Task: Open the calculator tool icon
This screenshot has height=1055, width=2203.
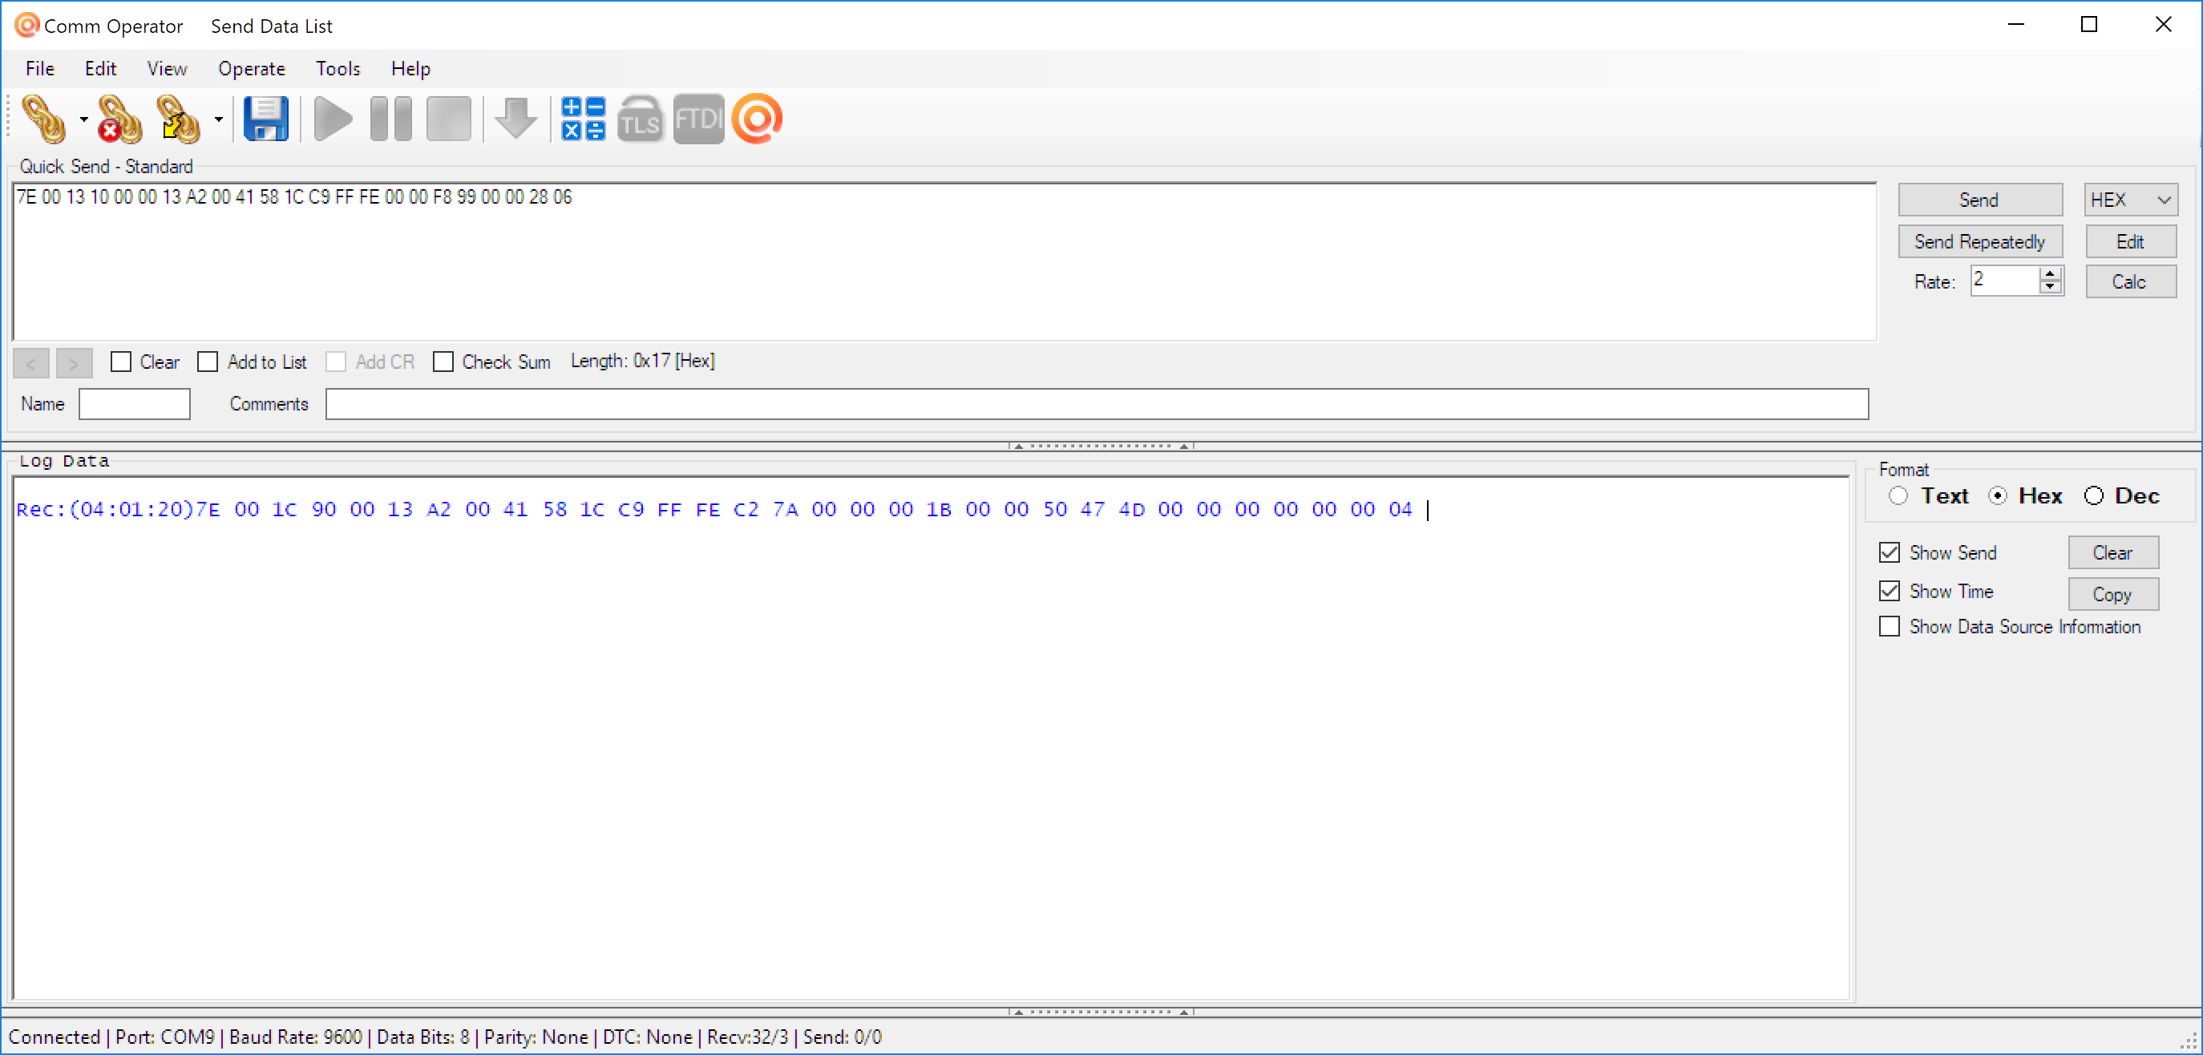Action: [584, 119]
